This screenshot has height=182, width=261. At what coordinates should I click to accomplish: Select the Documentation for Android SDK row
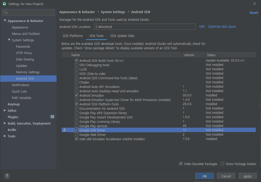(159, 108)
